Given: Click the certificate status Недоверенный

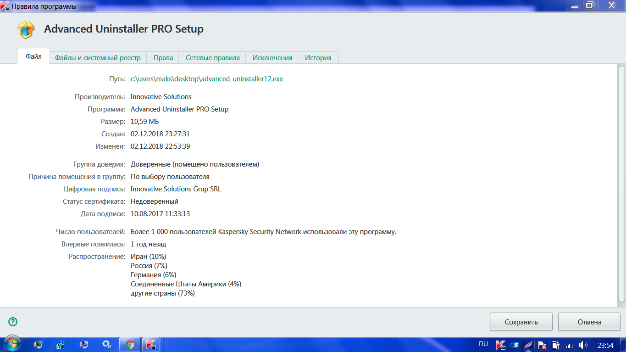Looking at the screenshot, I should (155, 201).
